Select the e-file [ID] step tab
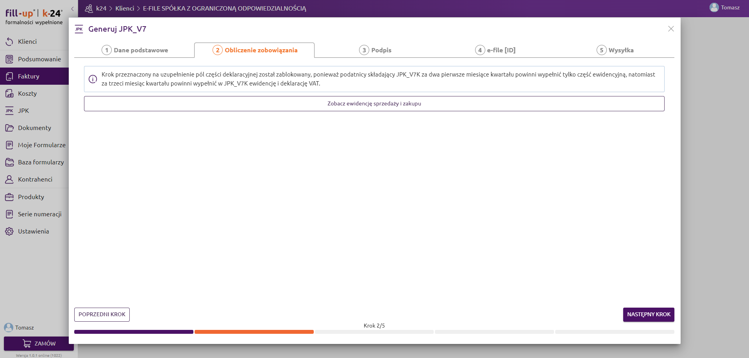Viewport: 749px width, 358px height. point(495,50)
